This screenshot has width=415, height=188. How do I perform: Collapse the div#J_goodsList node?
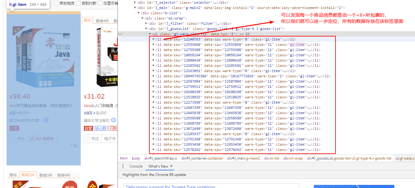pos(146,29)
